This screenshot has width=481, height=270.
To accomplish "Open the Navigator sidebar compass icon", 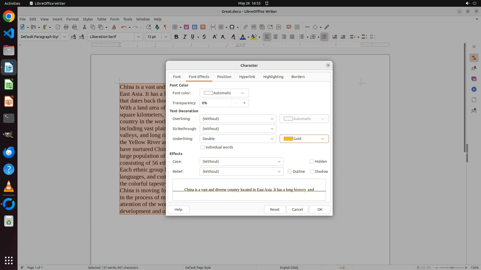I will point(474,89).
